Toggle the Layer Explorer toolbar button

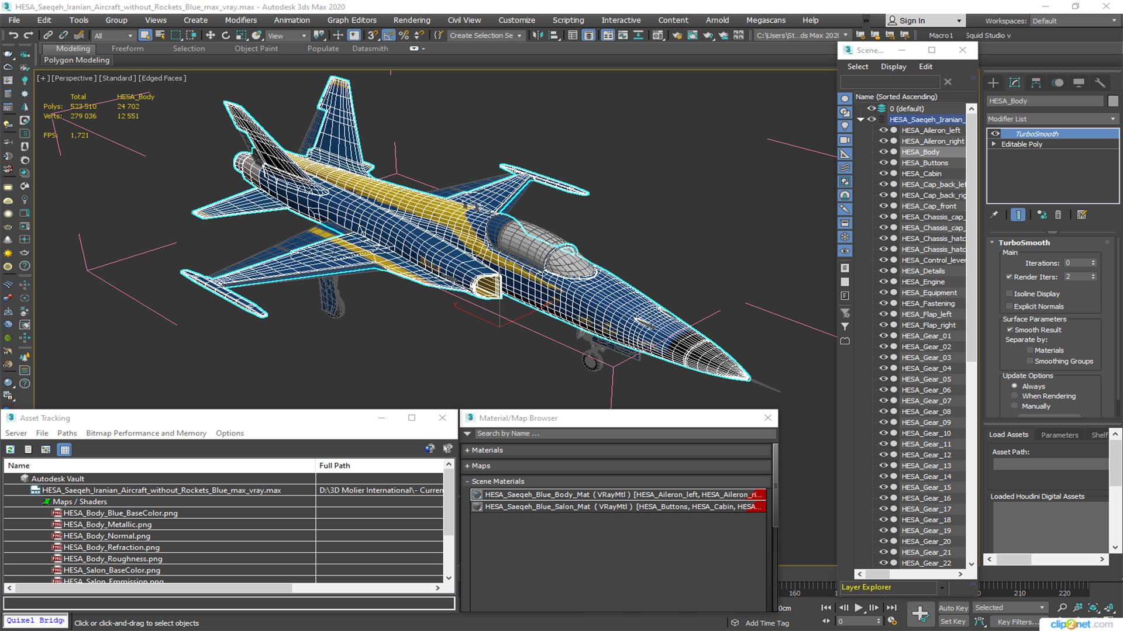click(x=588, y=35)
